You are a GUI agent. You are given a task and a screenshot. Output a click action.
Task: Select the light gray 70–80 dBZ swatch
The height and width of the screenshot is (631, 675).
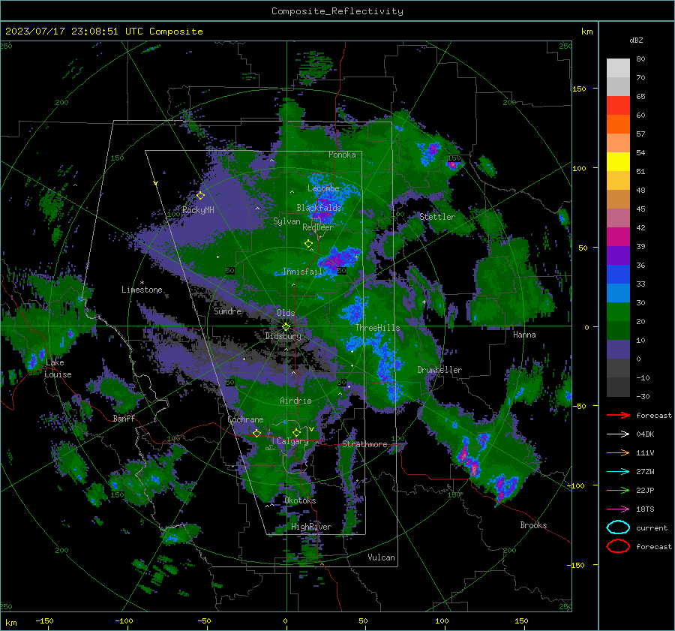618,68
